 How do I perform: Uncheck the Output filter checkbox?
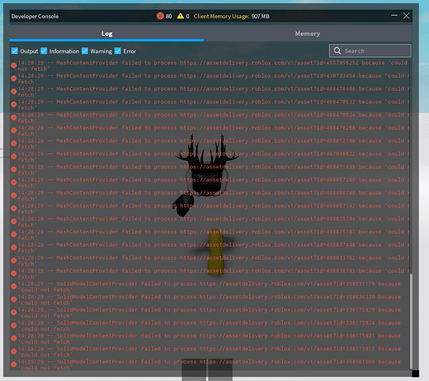(x=14, y=51)
